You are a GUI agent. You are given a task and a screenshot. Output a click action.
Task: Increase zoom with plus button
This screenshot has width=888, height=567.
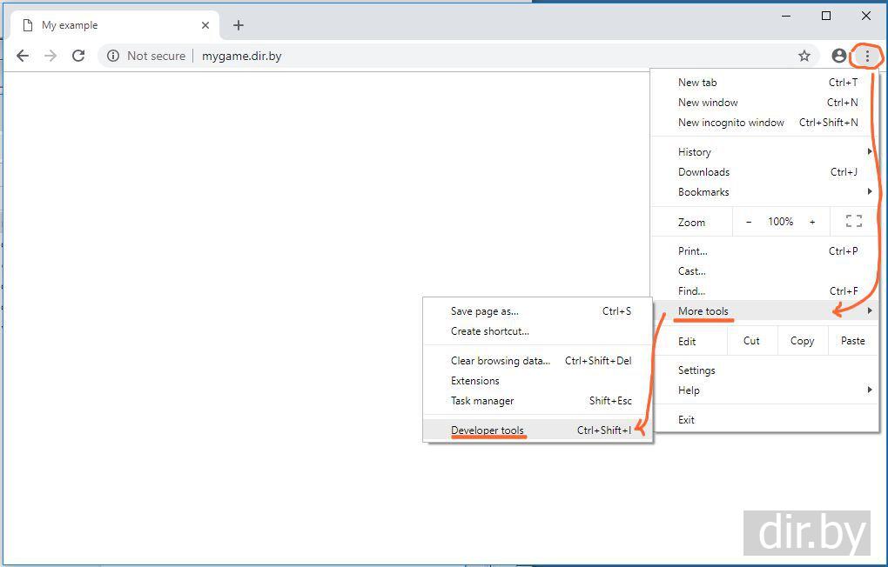coord(812,222)
